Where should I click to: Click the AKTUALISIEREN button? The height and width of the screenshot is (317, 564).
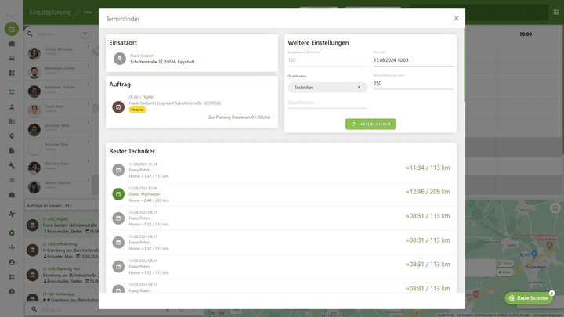tap(371, 124)
